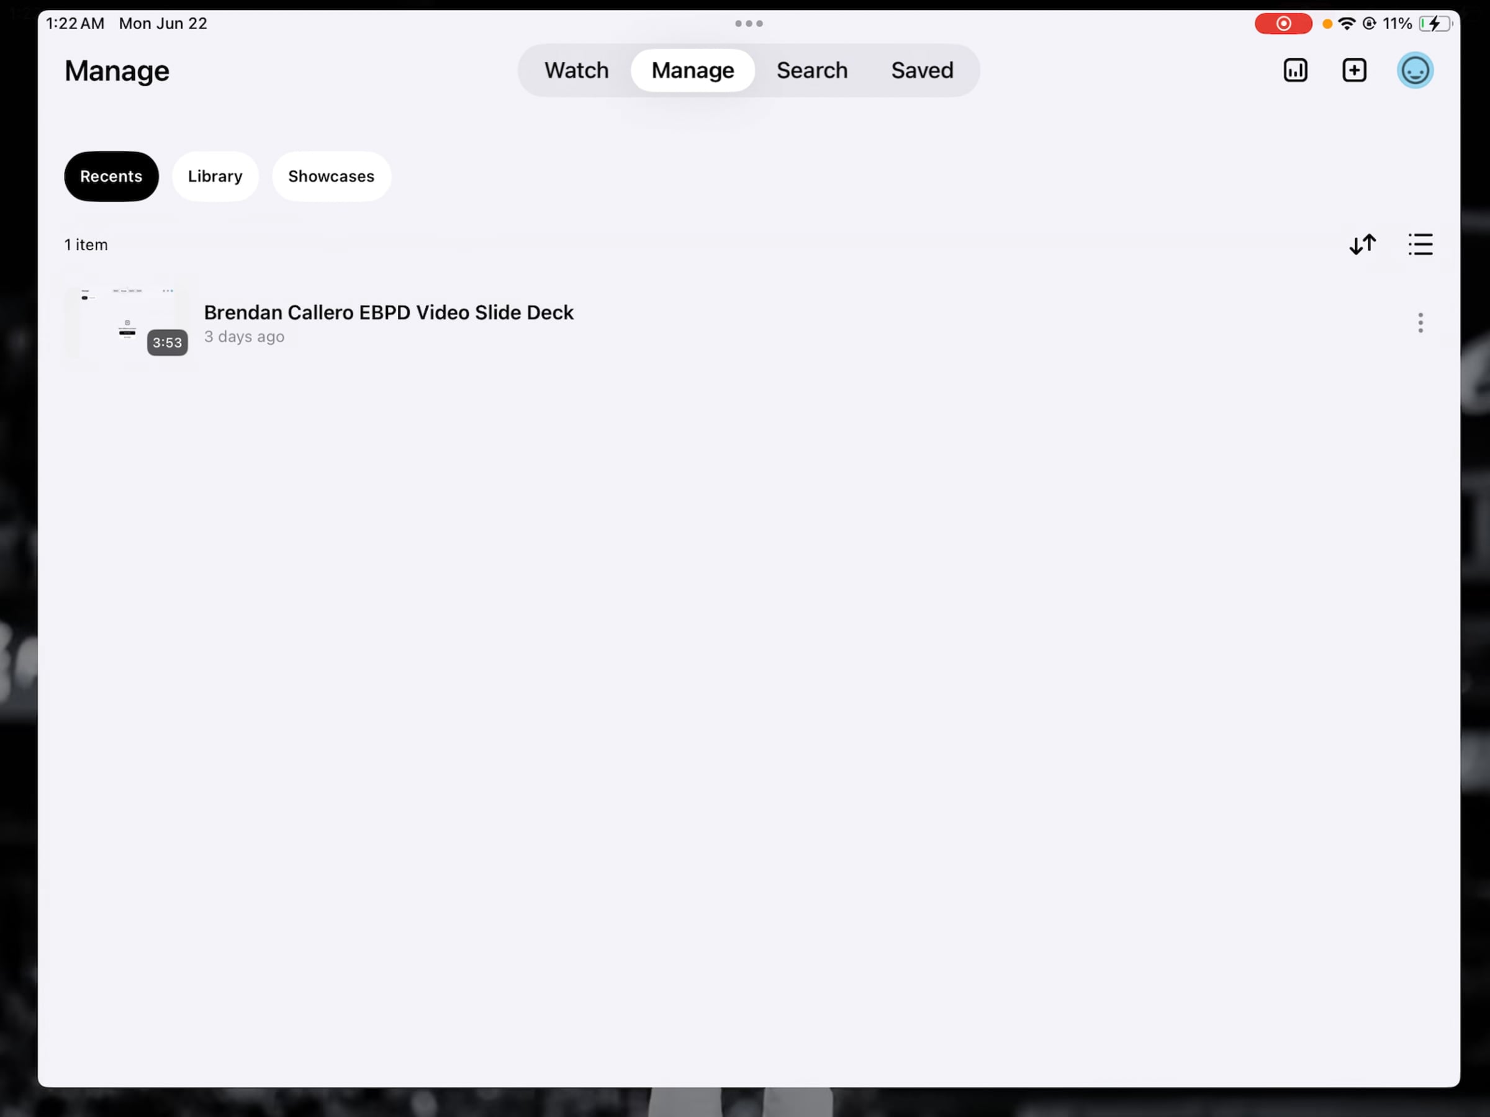Open the video's three-dot options menu

[x=1420, y=323]
